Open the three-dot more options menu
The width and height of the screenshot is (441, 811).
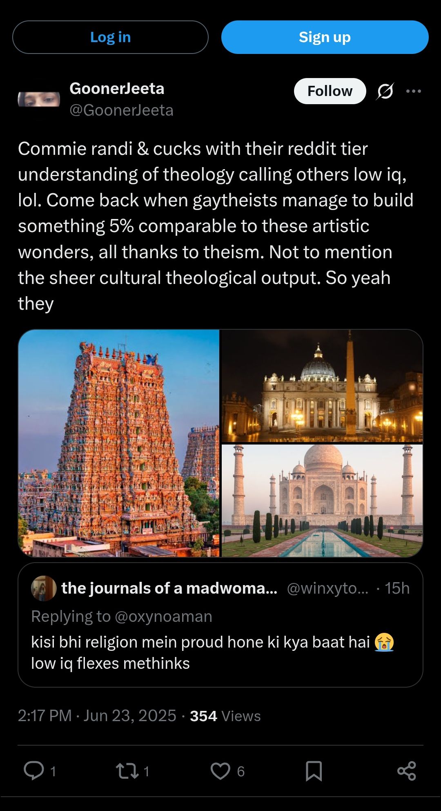pyautogui.click(x=414, y=91)
